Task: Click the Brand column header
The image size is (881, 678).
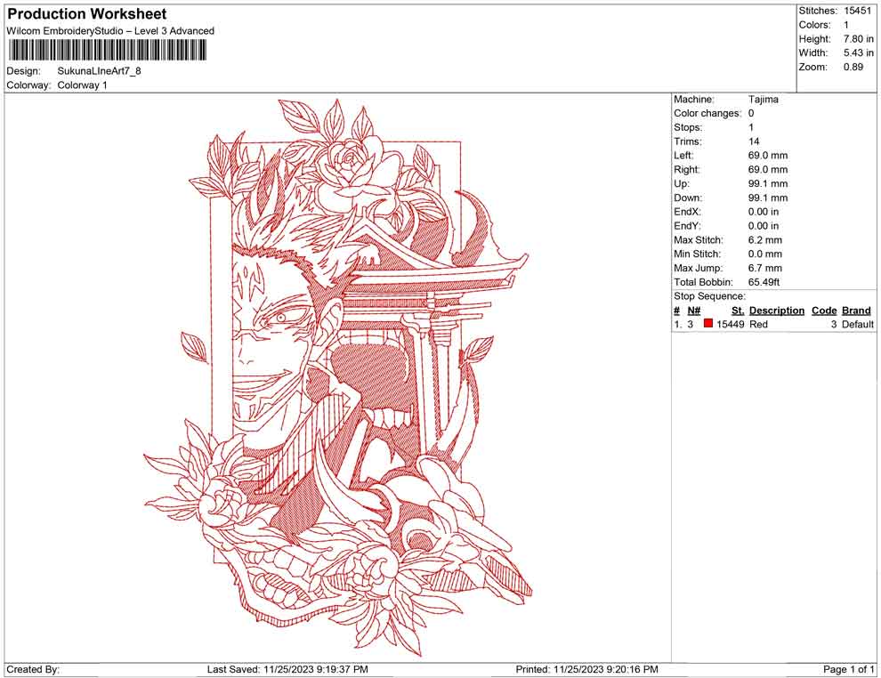Action: [x=855, y=310]
